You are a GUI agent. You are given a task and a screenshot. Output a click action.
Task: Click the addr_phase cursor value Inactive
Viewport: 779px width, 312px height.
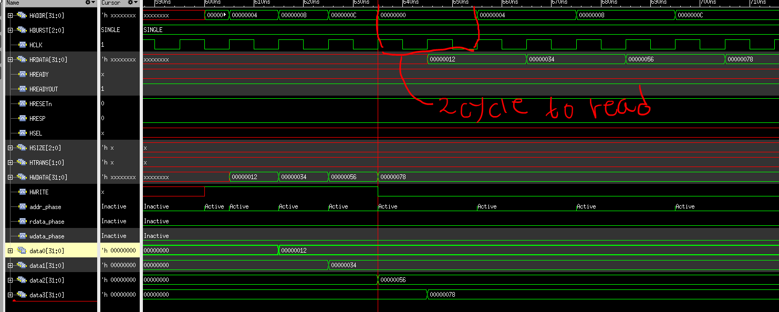[x=113, y=206]
